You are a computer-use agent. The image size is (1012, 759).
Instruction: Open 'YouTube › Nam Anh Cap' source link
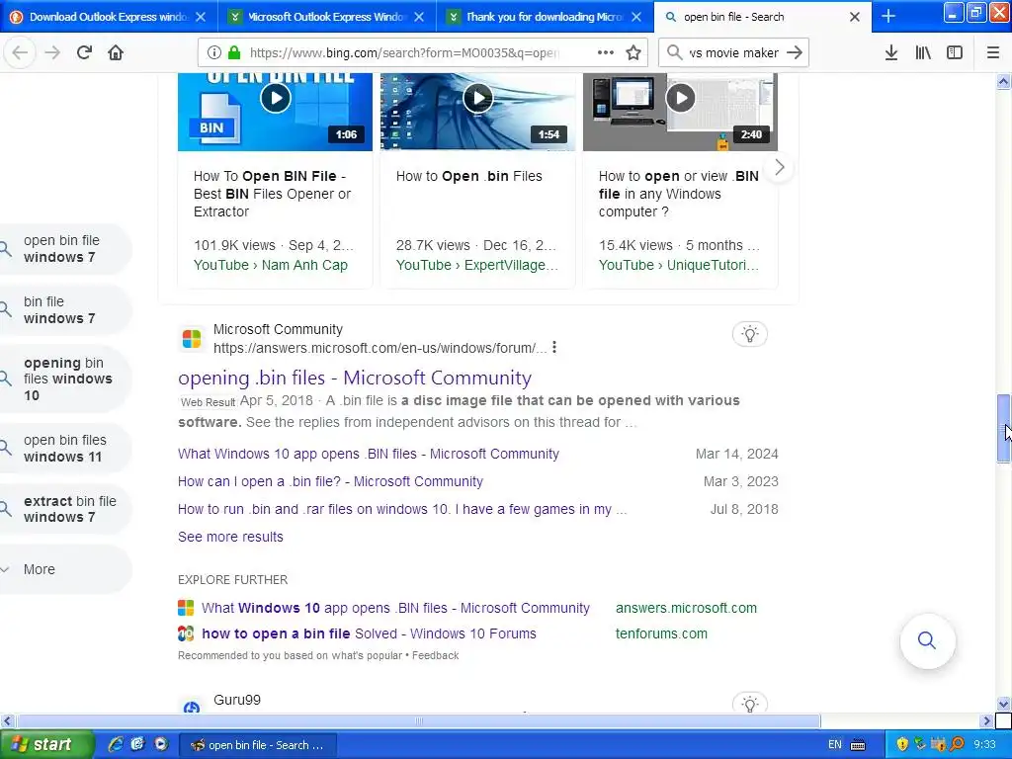click(271, 265)
